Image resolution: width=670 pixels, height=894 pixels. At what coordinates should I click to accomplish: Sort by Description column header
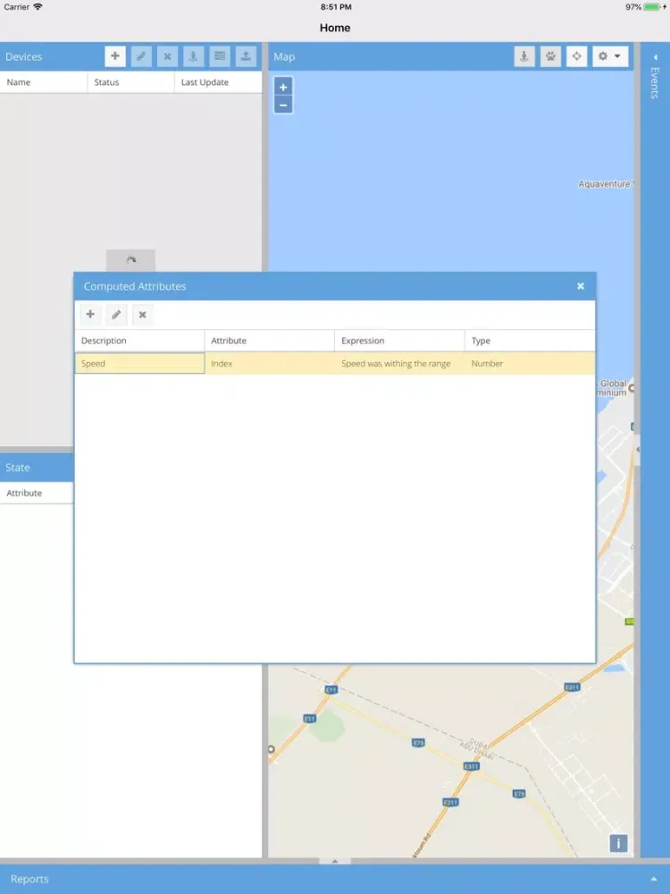(x=139, y=341)
